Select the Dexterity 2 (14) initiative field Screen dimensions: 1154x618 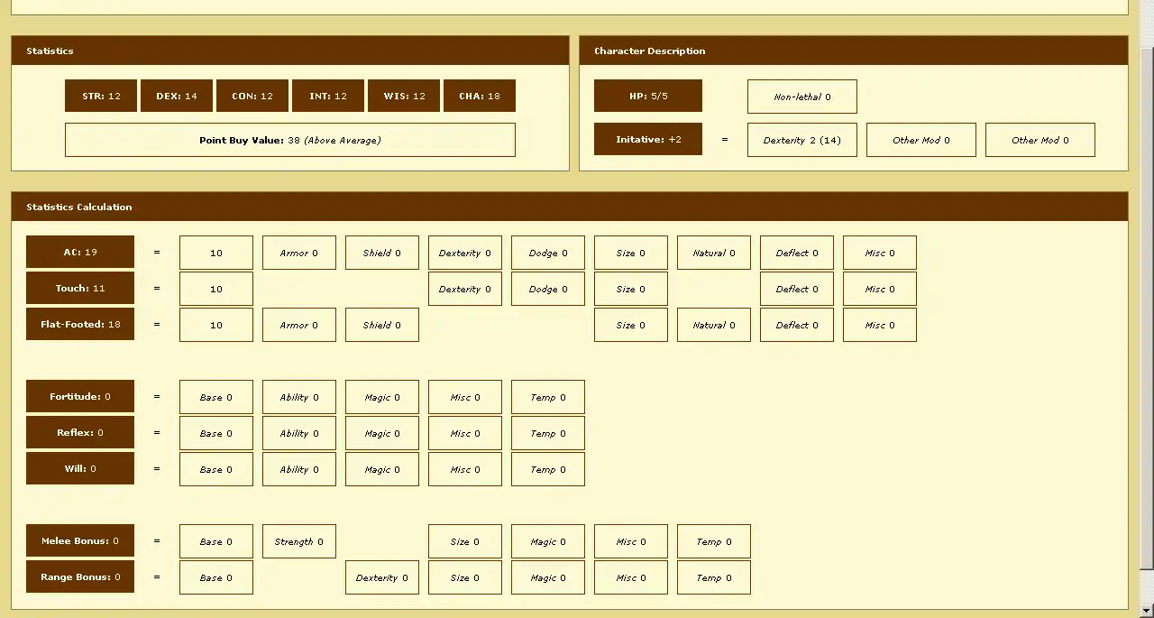802,140
